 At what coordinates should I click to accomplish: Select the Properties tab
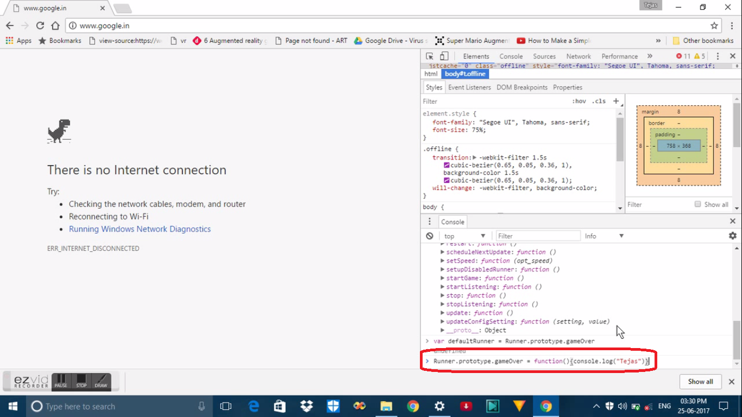[568, 87]
